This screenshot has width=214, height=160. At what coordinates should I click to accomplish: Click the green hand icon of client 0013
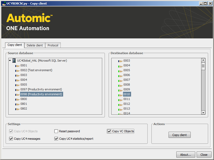pos(120,109)
